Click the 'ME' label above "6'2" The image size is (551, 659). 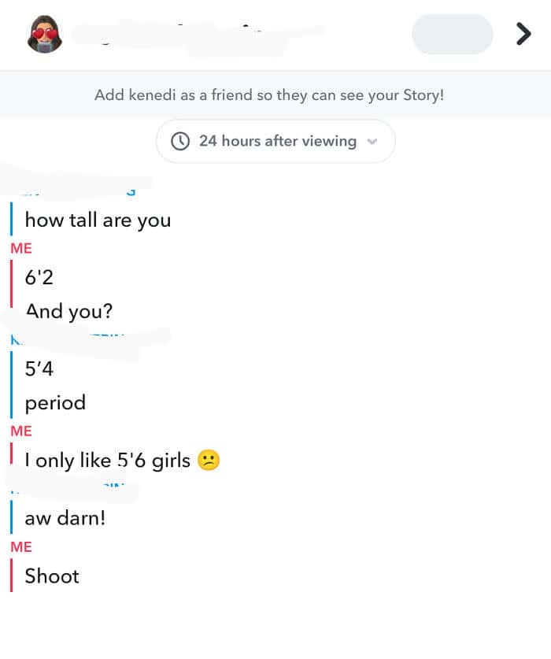(21, 248)
